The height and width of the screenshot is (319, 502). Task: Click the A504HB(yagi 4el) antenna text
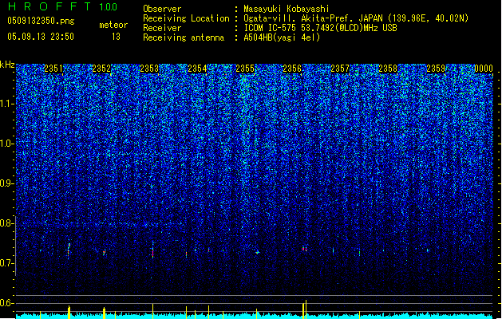point(282,37)
